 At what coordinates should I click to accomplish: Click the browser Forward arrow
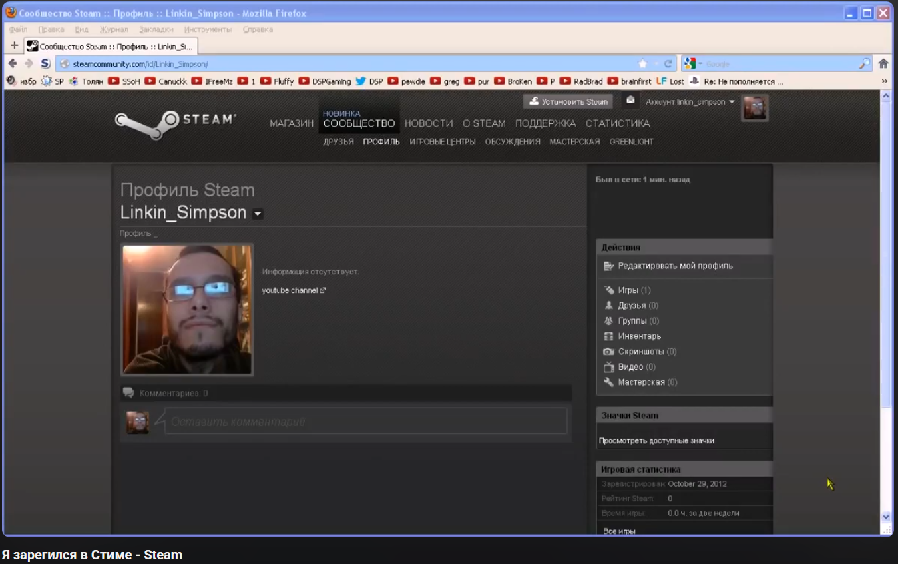pyautogui.click(x=29, y=63)
